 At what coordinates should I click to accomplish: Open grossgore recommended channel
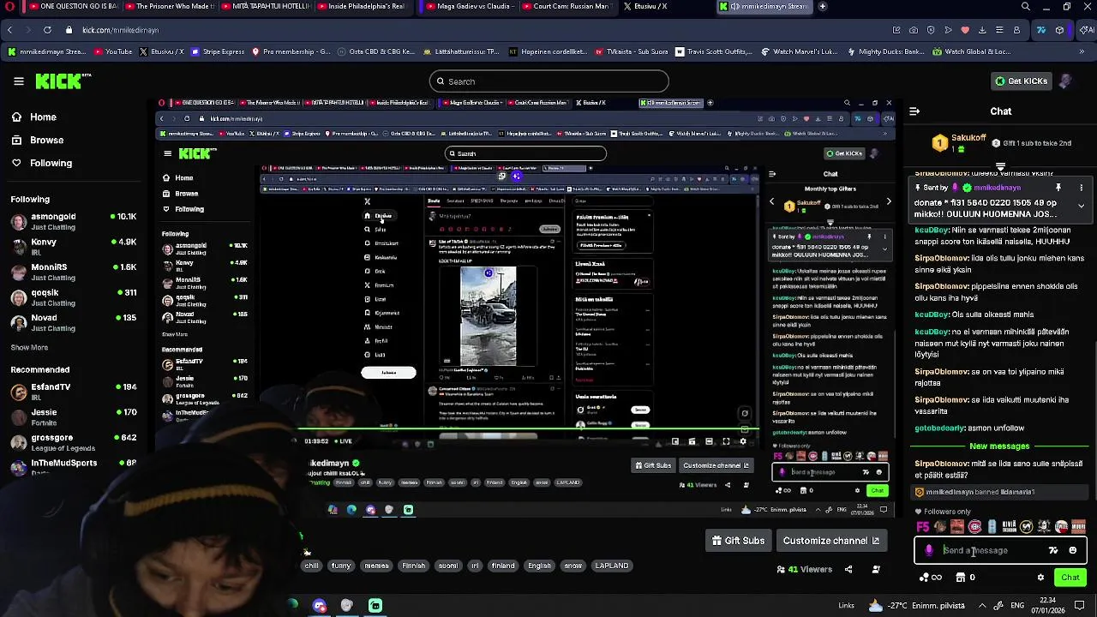click(73, 442)
